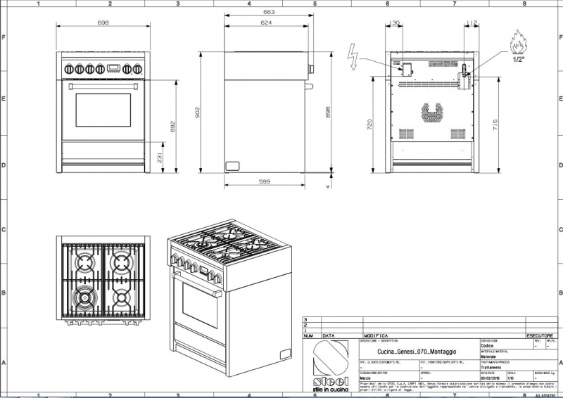The image size is (563, 398).
Task: Select the top view showing four burners
Action: click(103, 281)
